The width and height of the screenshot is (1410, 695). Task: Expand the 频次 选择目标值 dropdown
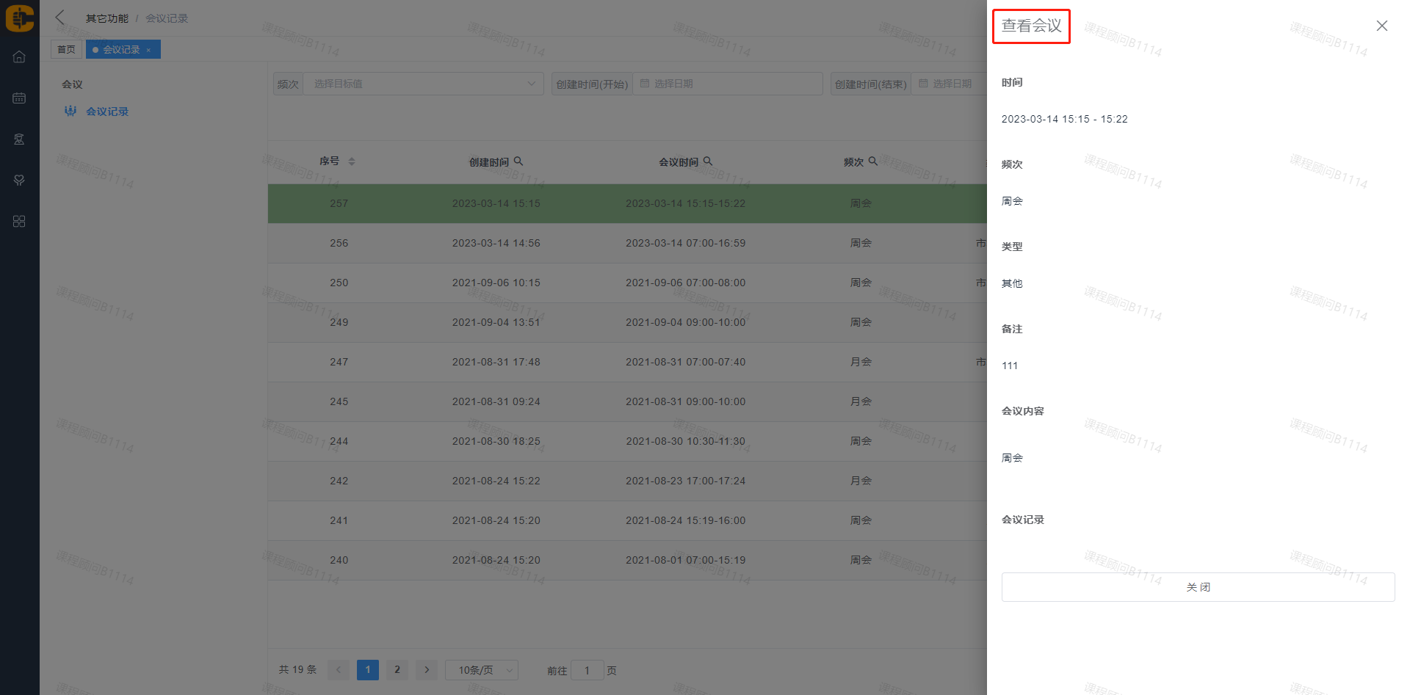pos(423,84)
